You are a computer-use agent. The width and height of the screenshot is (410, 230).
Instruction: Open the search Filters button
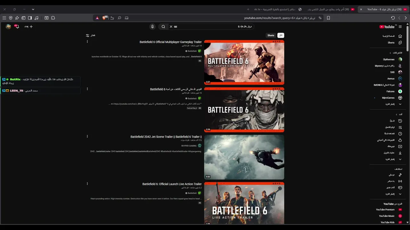91,35
